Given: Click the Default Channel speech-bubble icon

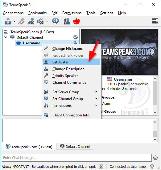Looking at the screenshot, I should tap(12, 37).
